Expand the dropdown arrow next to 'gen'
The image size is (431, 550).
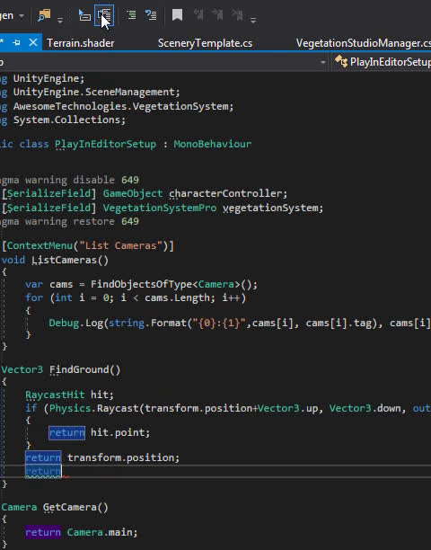click(22, 16)
